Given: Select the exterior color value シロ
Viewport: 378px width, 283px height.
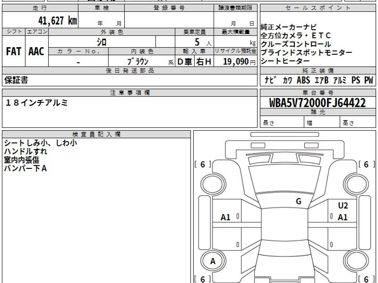Looking at the screenshot, I should [101, 42].
